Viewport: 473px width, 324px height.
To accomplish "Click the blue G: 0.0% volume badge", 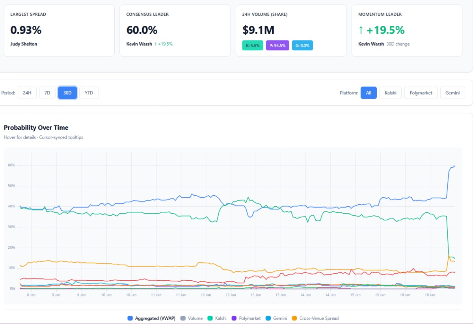I will pyautogui.click(x=302, y=46).
